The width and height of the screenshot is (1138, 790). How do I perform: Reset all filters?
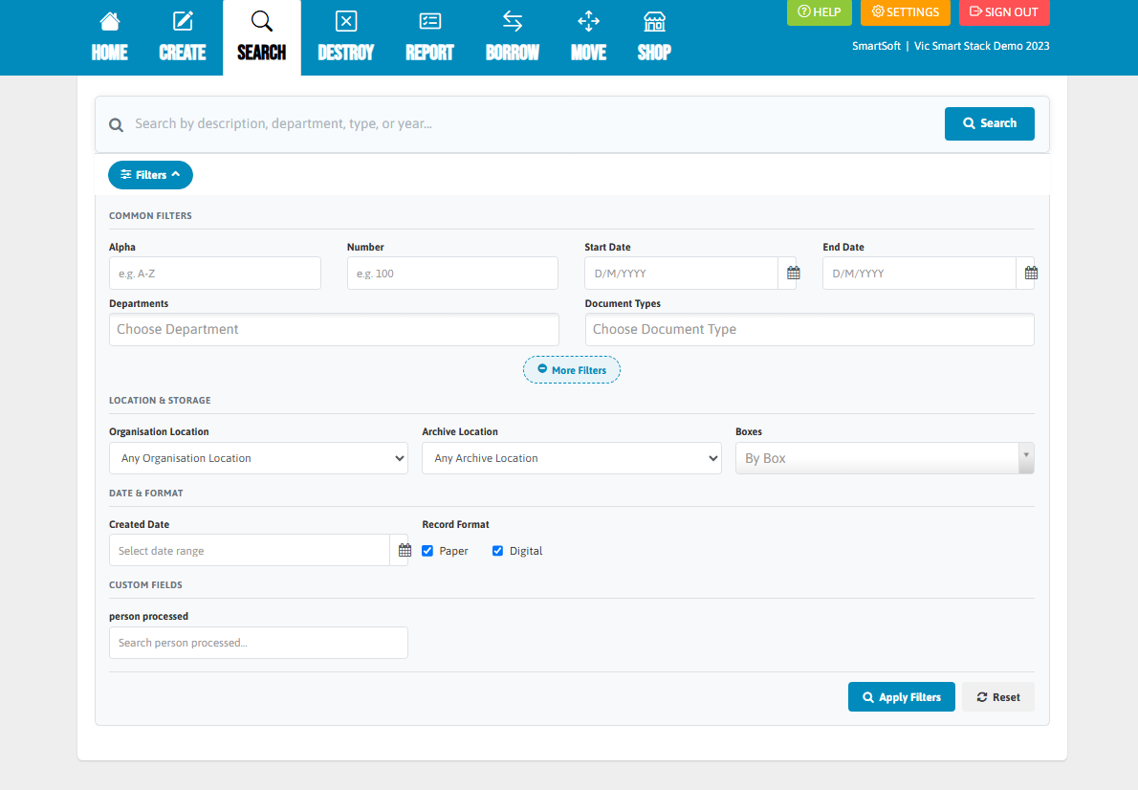tap(998, 697)
